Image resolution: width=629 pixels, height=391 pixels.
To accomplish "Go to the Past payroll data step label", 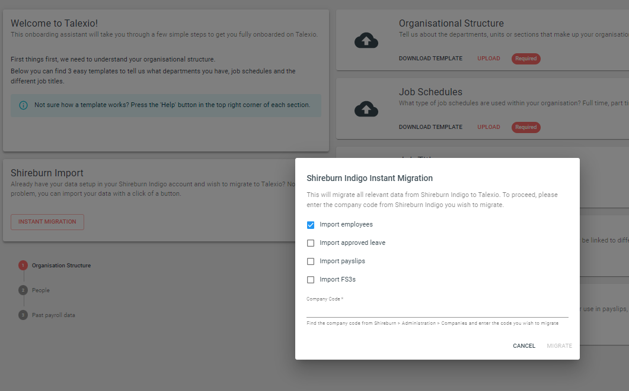I will [53, 315].
